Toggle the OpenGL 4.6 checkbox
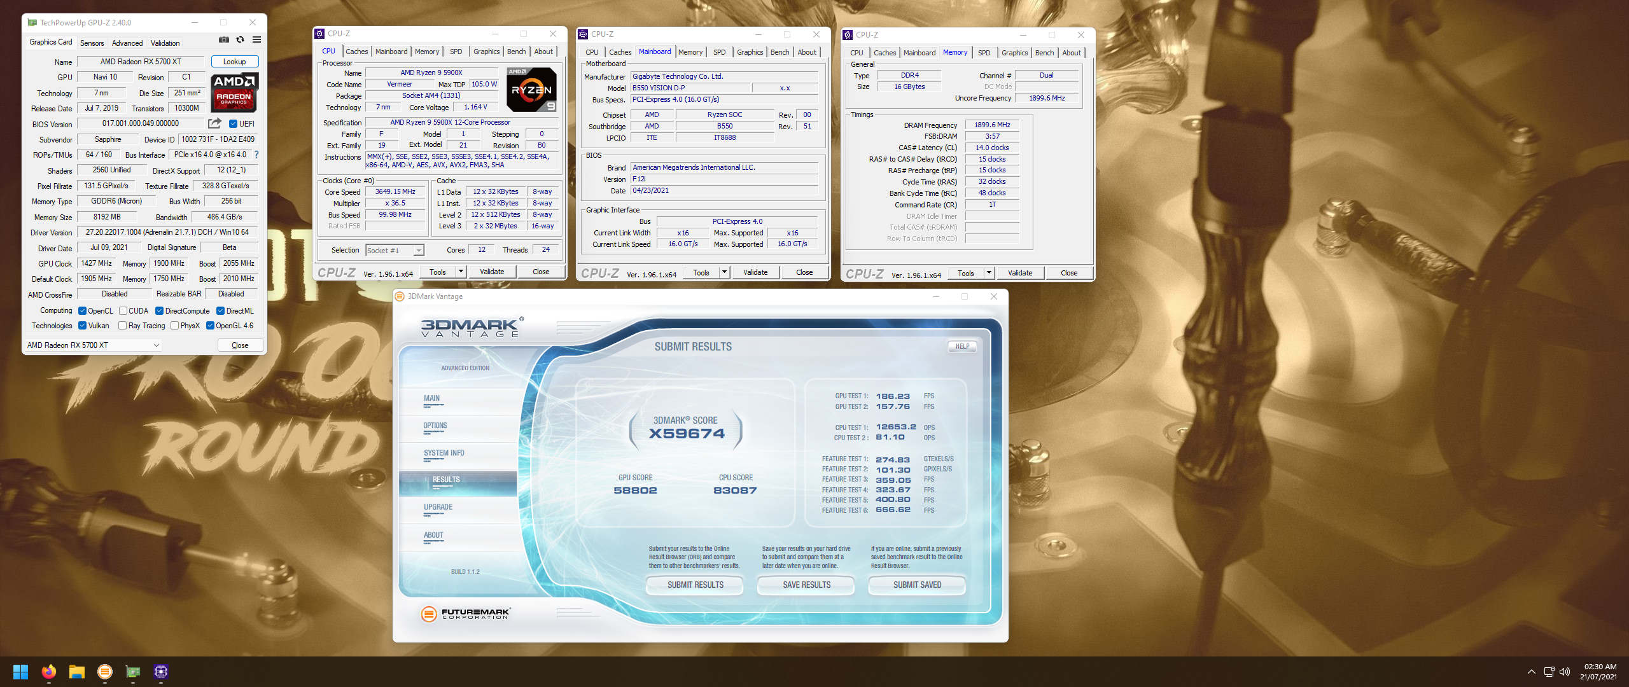Screen dimensions: 1629x687 coord(210,326)
